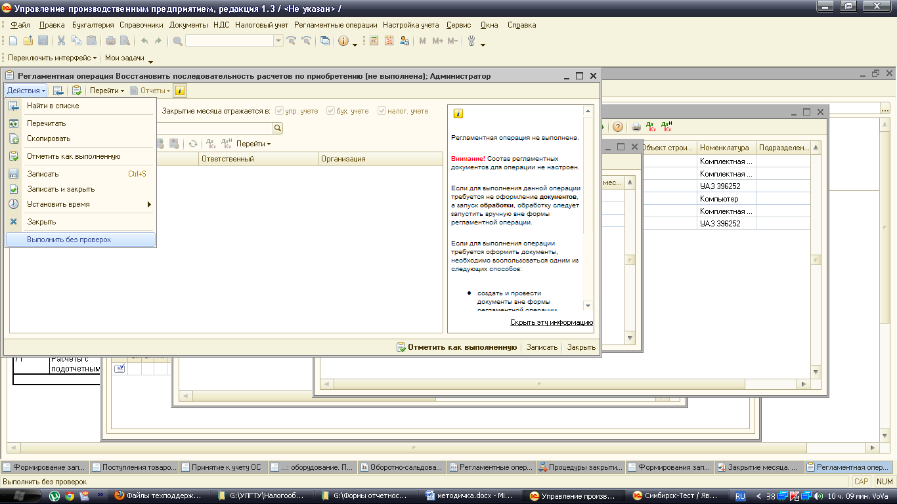Click the bottom Отметить как выполненную button
This screenshot has height=504, width=897.
[457, 347]
